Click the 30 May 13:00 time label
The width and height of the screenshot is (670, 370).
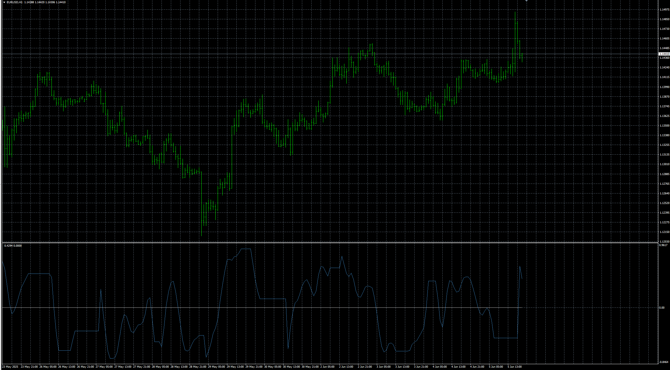click(291, 367)
